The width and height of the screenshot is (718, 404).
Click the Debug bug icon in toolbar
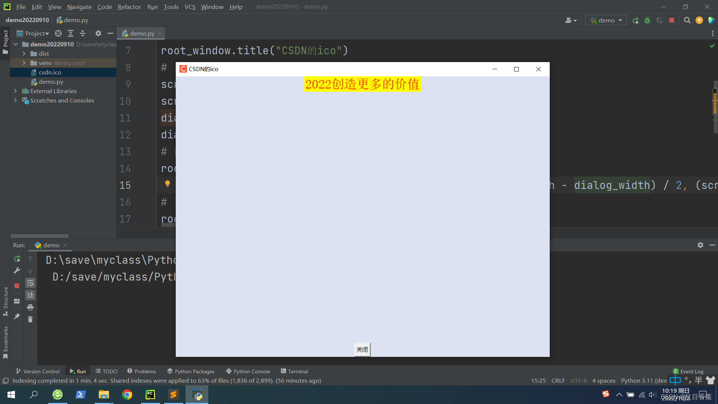(x=647, y=21)
